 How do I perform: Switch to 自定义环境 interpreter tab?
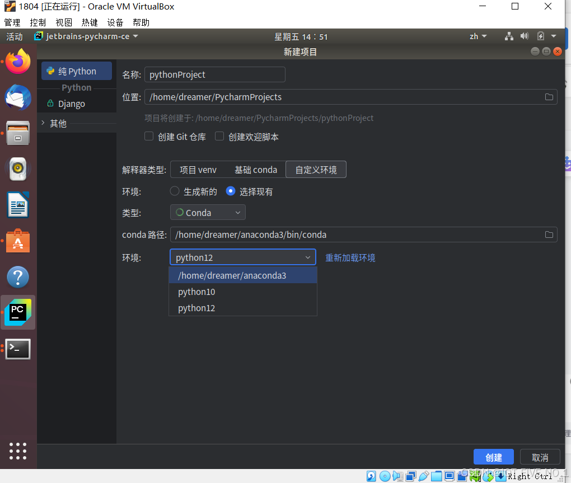316,170
